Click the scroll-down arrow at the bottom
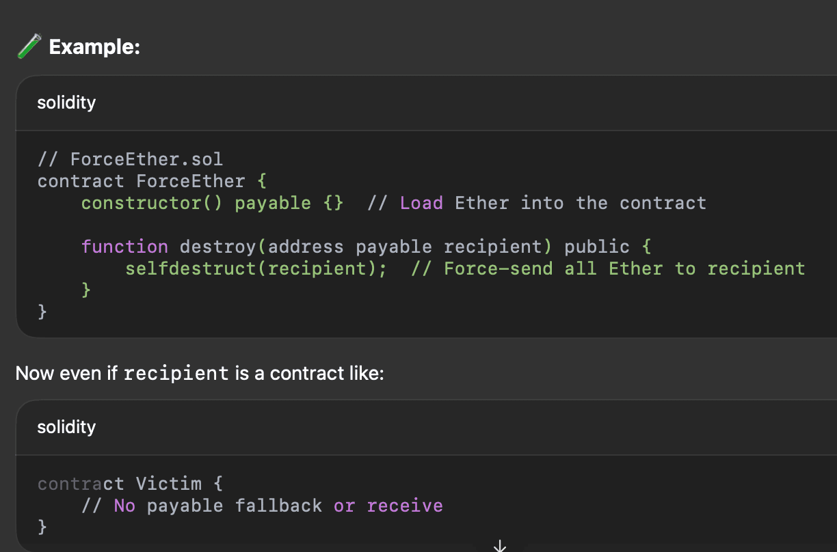 500,545
